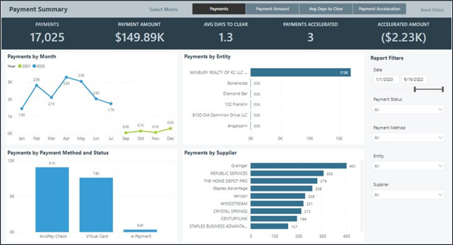Click the date range slider left handle
Viewport: 453px width, 245px height.
415,89
